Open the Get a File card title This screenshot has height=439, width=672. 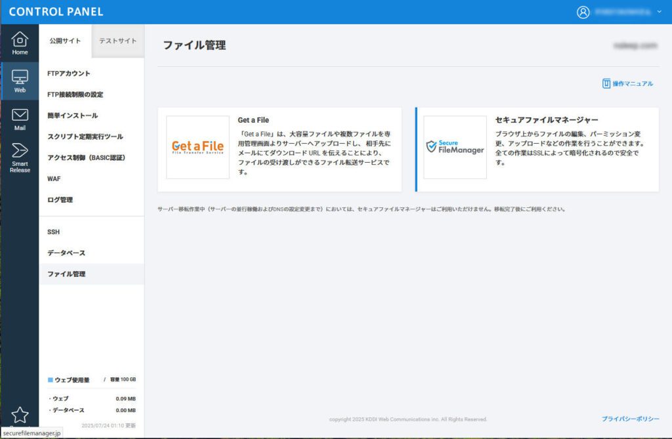point(253,120)
